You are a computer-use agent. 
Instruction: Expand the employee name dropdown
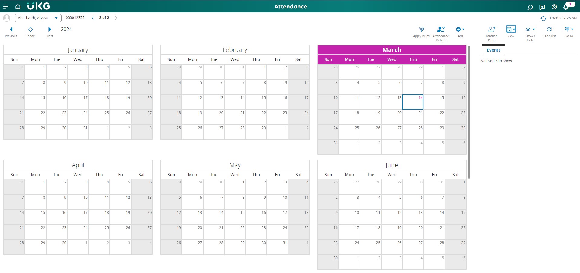pos(56,18)
